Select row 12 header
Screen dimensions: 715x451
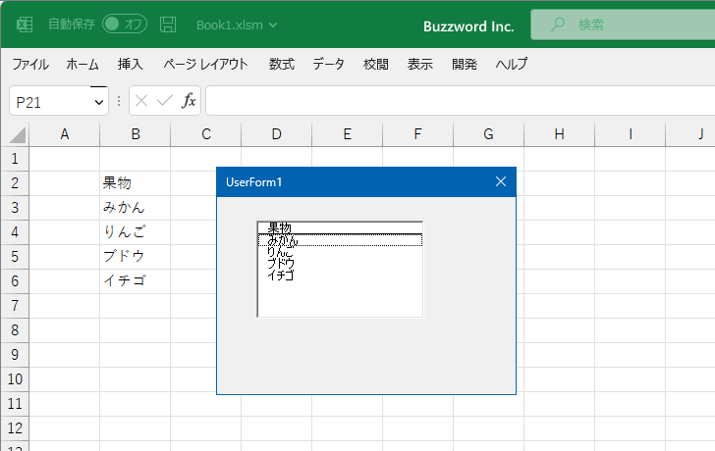[x=15, y=427]
